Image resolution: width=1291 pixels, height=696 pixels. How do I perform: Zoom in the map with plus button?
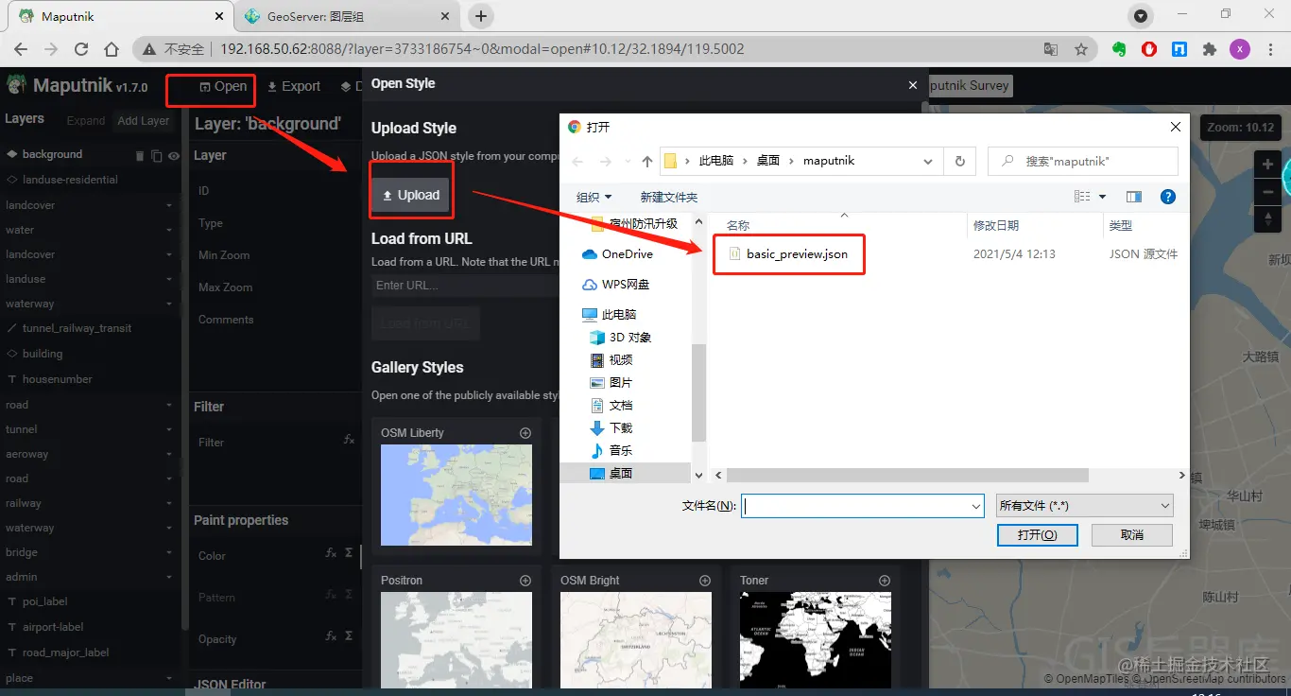click(1267, 165)
